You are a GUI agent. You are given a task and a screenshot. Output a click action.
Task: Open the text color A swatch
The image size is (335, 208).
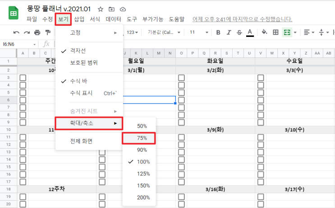coord(250,32)
